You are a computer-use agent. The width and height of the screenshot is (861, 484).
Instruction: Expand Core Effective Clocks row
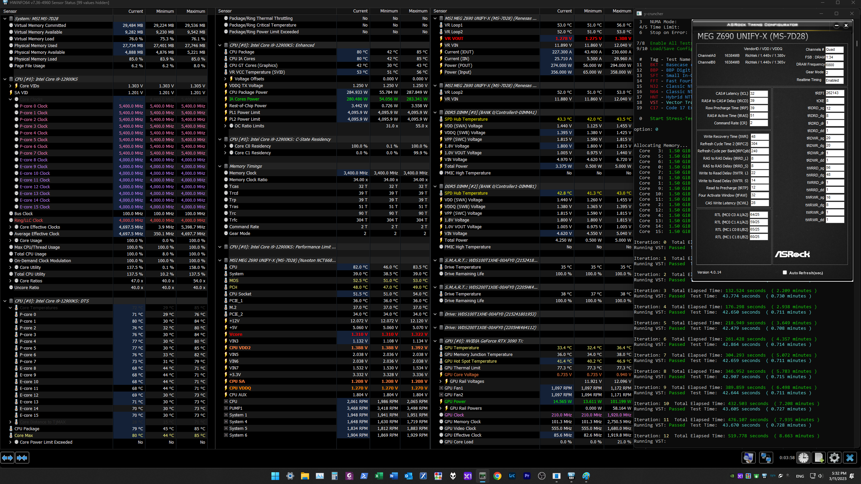click(10, 227)
